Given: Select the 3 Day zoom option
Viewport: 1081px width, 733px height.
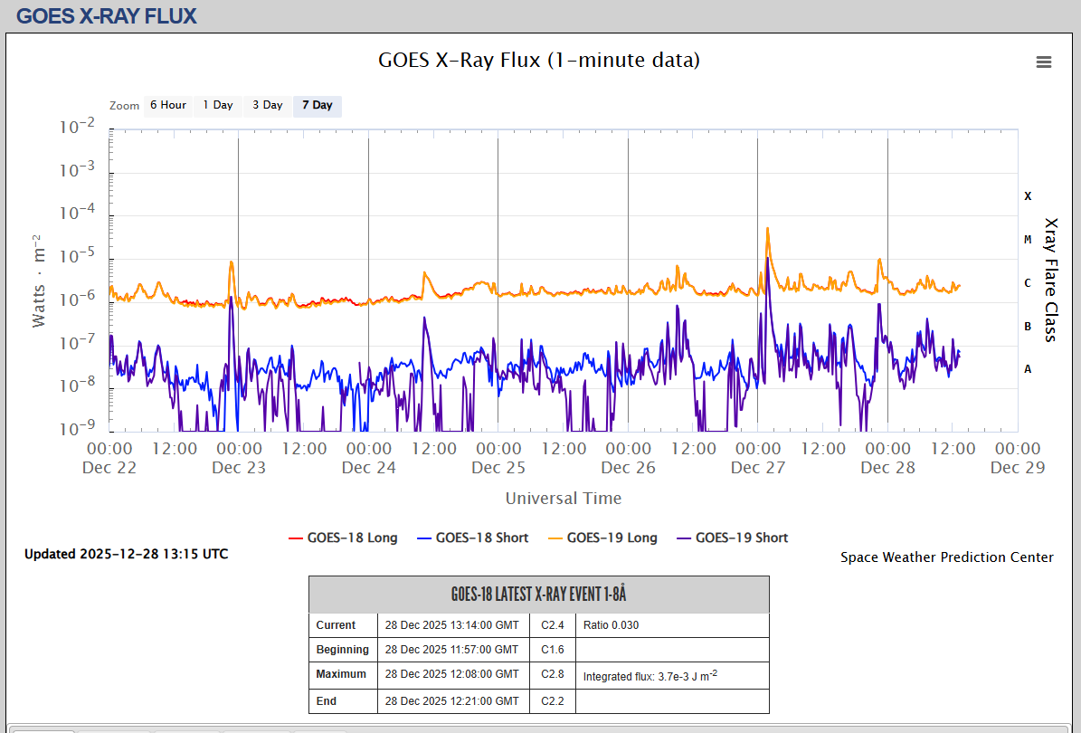Looking at the screenshot, I should (x=267, y=105).
